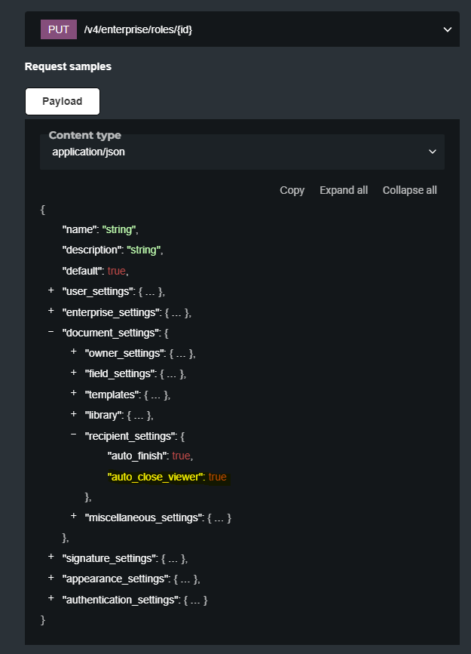Click the highlighted auto_close_viewer key
This screenshot has width=471, height=654.
coord(156,477)
